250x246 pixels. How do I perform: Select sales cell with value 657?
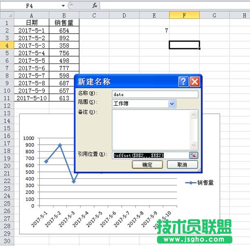(62, 91)
